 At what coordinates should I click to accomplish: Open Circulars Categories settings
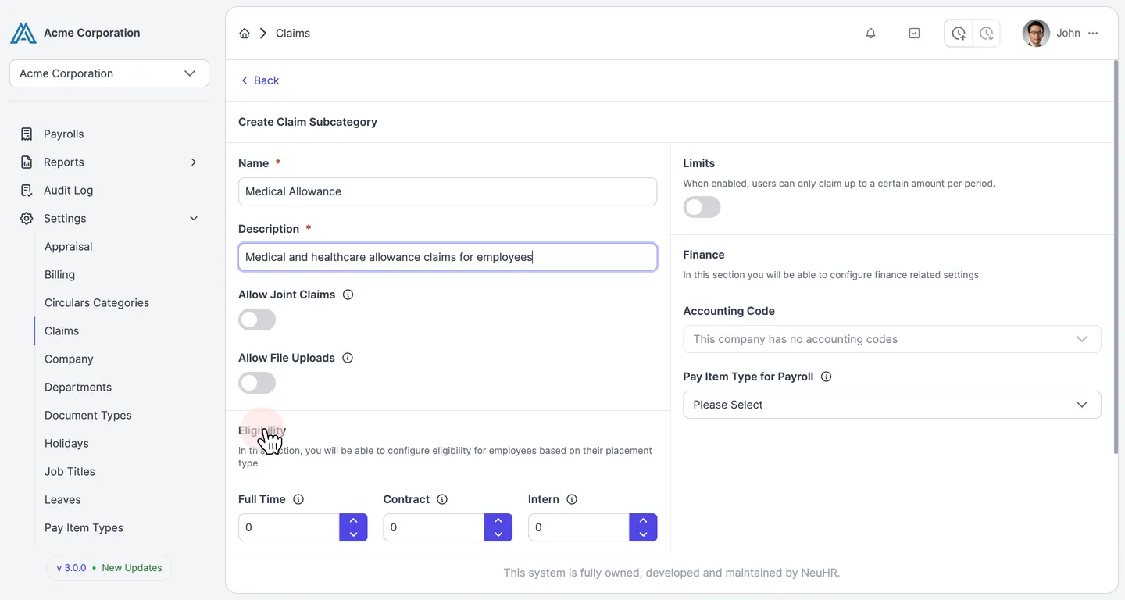tap(97, 302)
